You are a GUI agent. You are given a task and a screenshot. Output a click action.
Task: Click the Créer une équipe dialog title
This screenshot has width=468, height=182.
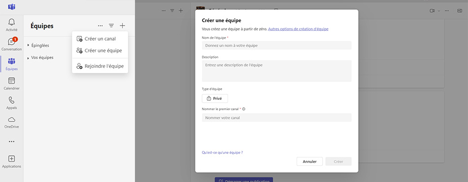[222, 20]
